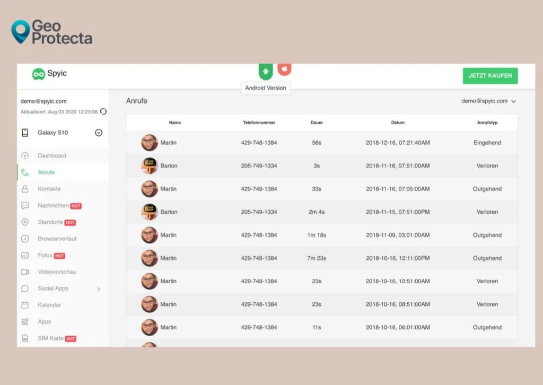Click the JETZT KAUFEN button
The image size is (543, 385).
click(491, 76)
